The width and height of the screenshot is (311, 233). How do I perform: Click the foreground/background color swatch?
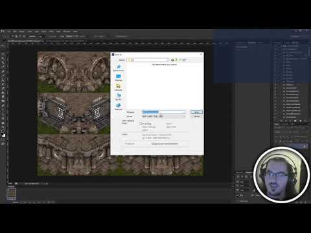click(x=3, y=135)
